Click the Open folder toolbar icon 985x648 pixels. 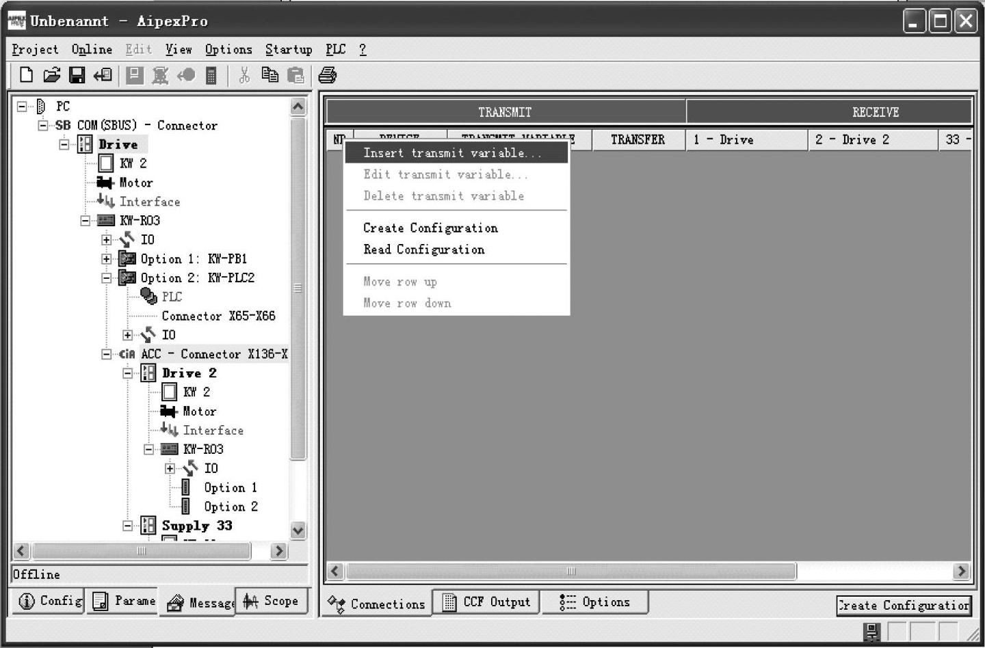(x=51, y=75)
